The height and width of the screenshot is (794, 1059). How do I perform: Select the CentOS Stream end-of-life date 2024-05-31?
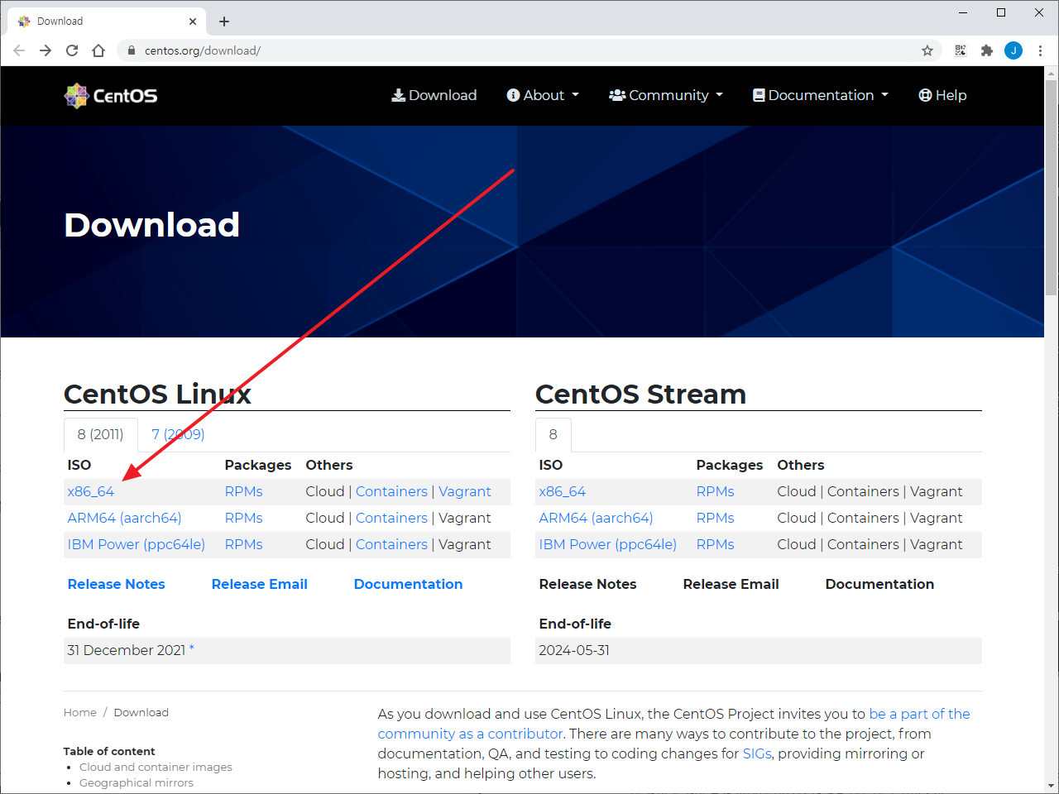(574, 650)
